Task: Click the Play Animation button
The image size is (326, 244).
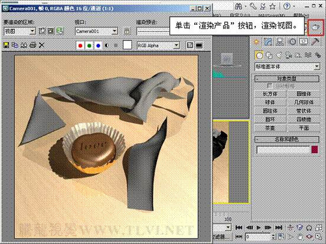Action: 258,228
